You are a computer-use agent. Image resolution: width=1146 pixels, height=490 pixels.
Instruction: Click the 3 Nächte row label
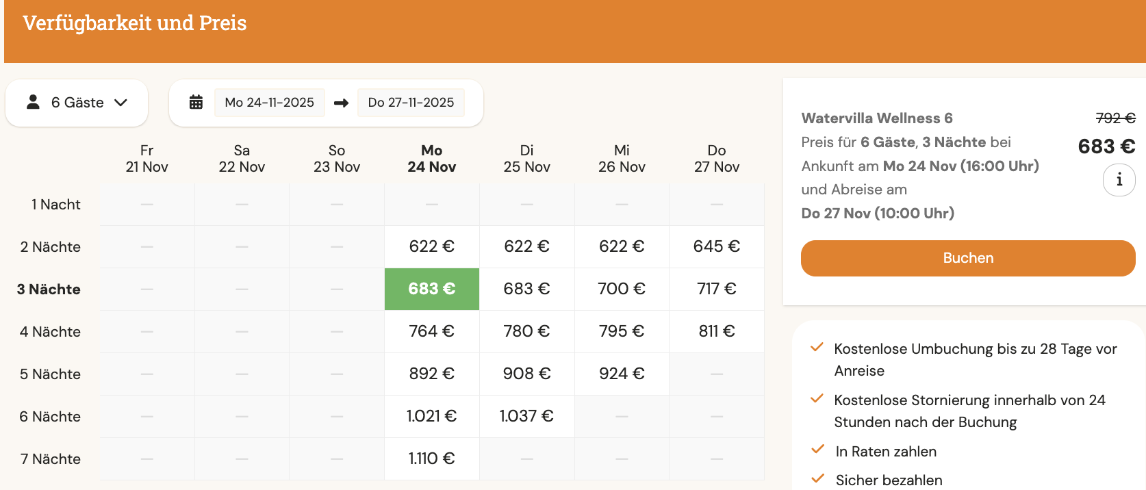pos(49,289)
